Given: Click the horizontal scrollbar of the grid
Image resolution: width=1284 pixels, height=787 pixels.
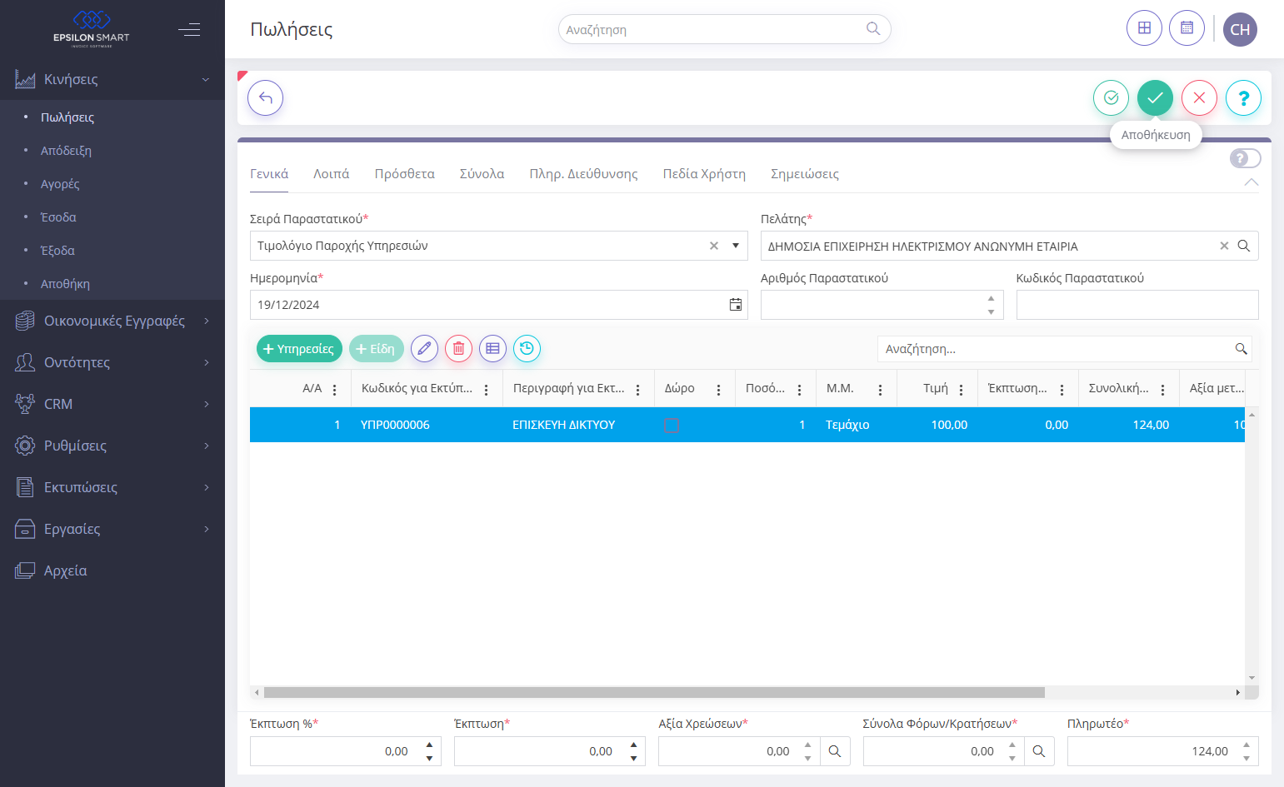Looking at the screenshot, I should [x=654, y=693].
